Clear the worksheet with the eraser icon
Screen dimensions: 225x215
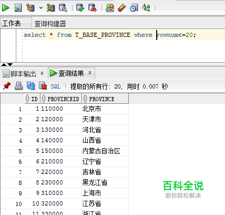[x=122, y=8]
